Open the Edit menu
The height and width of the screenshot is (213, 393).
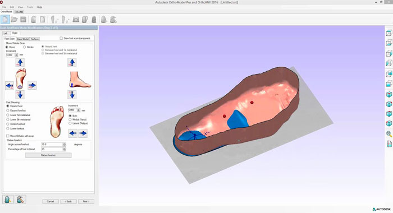(x=12, y=7)
